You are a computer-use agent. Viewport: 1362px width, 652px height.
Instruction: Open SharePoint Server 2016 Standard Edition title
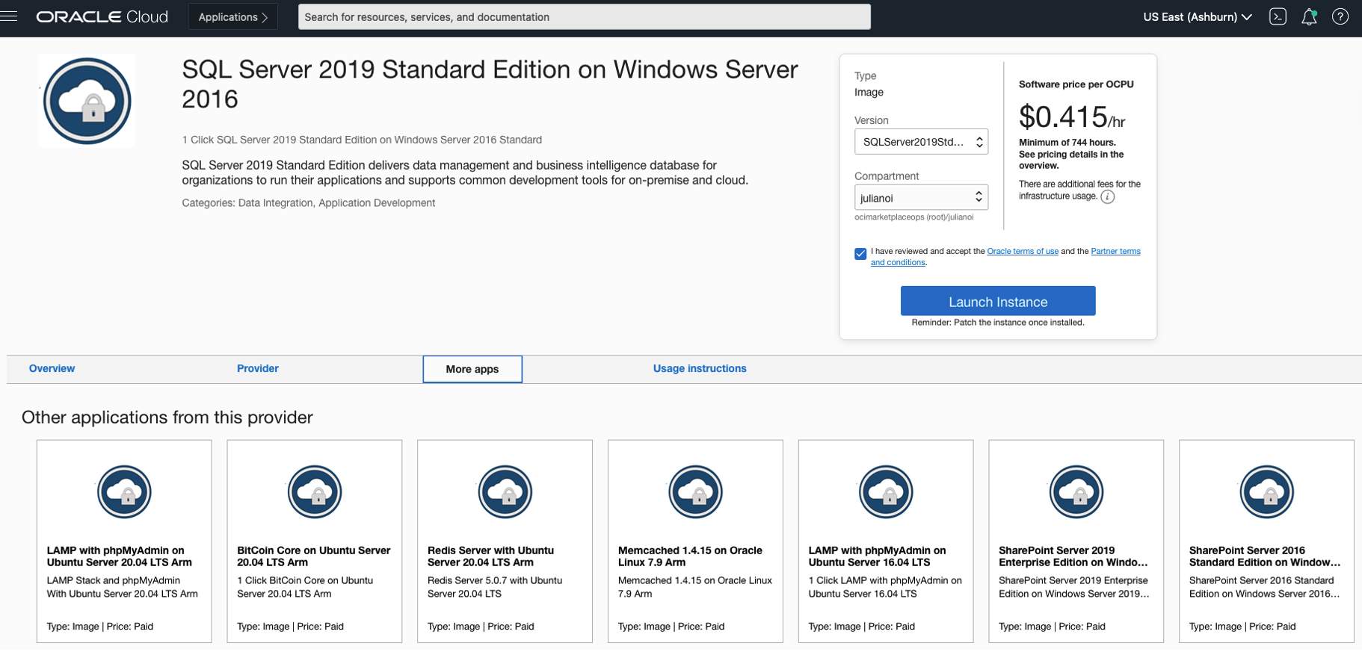pos(1265,556)
